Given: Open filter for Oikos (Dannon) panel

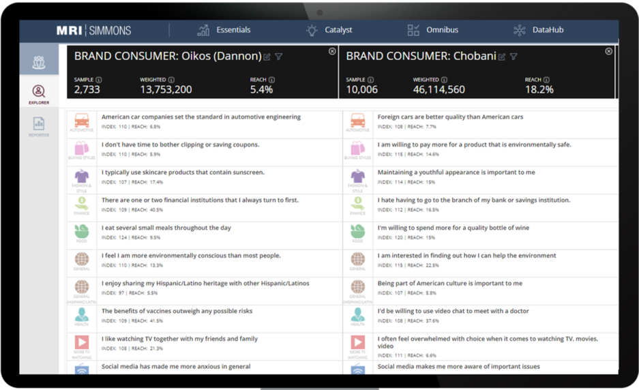Looking at the screenshot, I should point(278,57).
